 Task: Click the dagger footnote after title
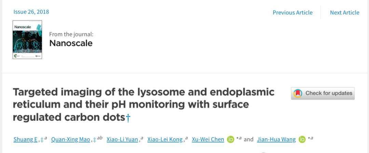128,118
